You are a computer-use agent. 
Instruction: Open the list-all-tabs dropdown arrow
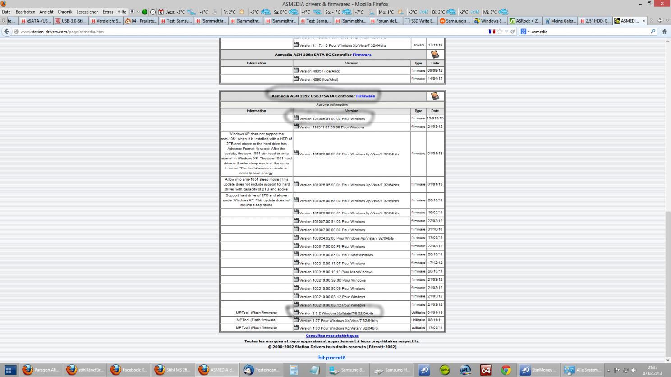coord(667,21)
